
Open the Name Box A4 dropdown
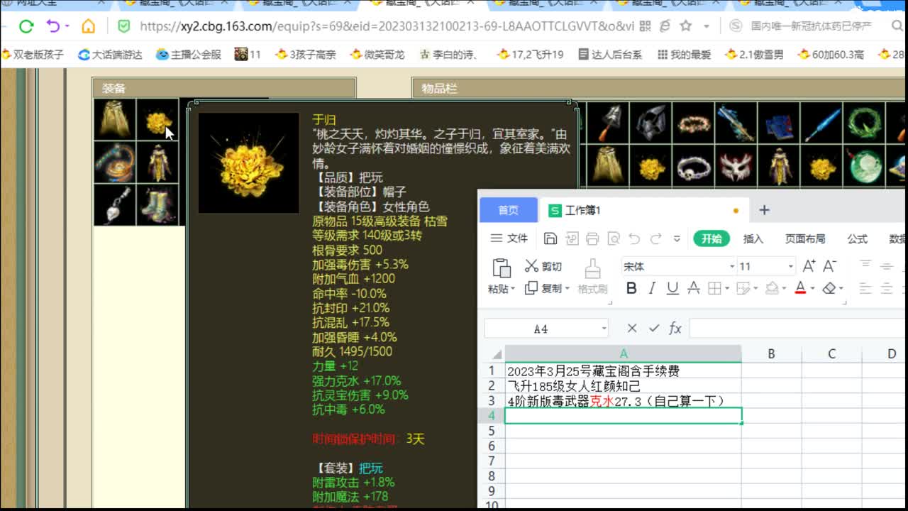604,329
